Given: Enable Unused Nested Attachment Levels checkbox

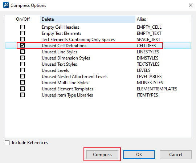Looking at the screenshot, I should click(23, 76).
